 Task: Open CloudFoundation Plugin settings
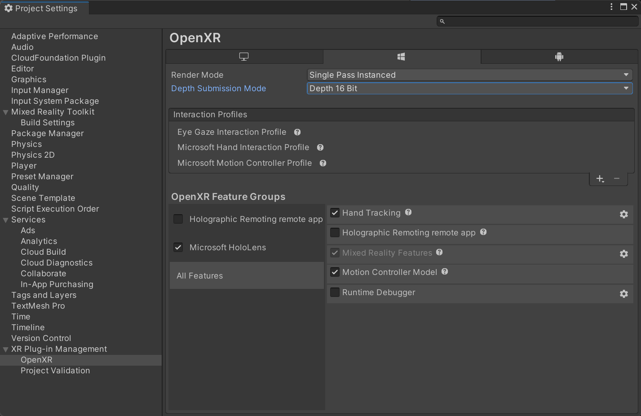coord(58,58)
